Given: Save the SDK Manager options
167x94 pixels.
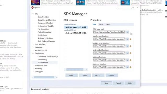Looking at the screenshot, I should [x=106, y=83].
